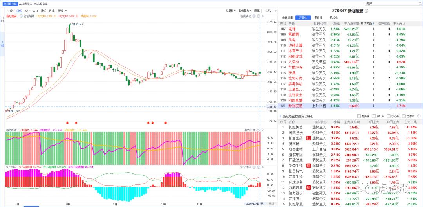Filter themes by 全部类型
The height and width of the screenshot is (207, 423).
point(287,18)
